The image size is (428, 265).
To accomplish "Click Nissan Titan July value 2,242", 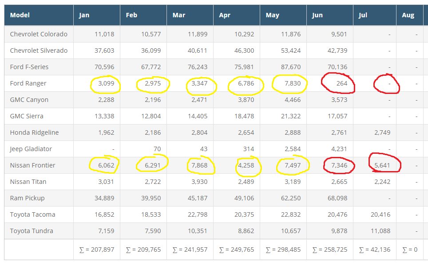I will click(x=382, y=182).
